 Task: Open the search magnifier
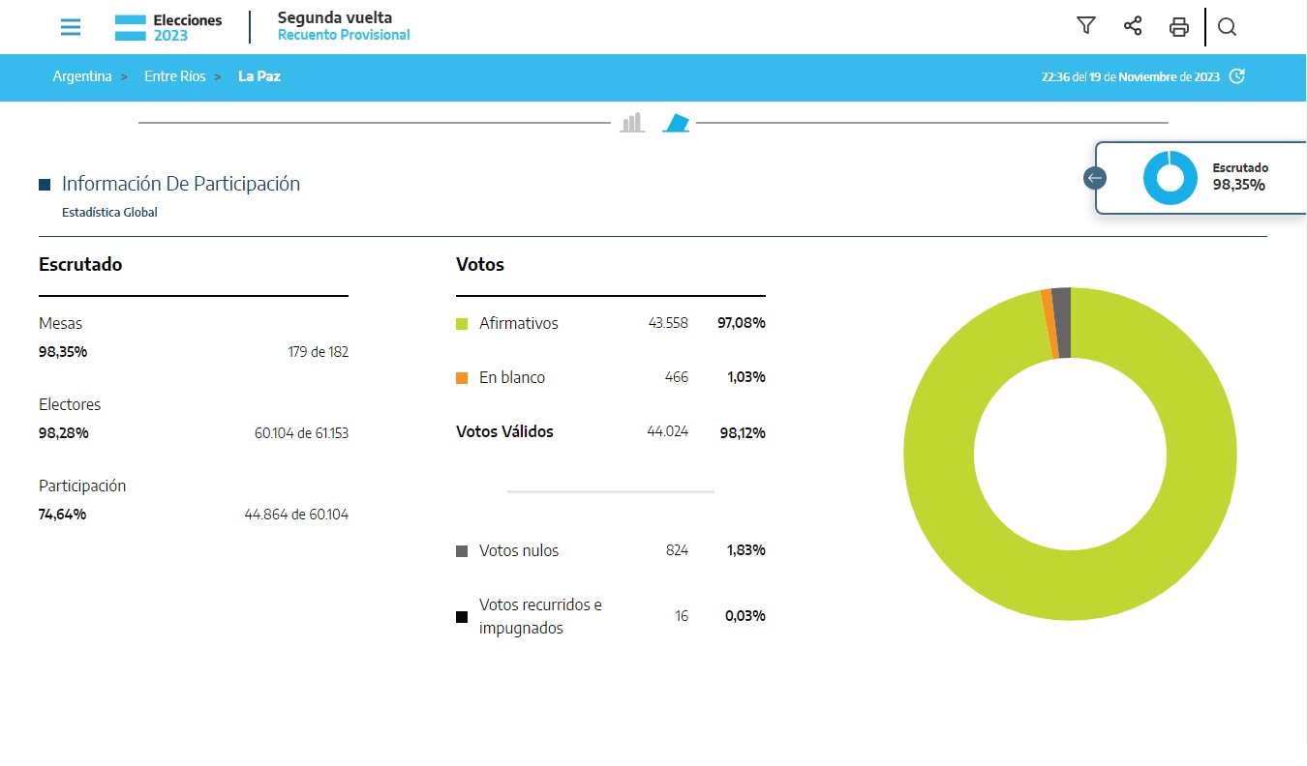point(1227,27)
